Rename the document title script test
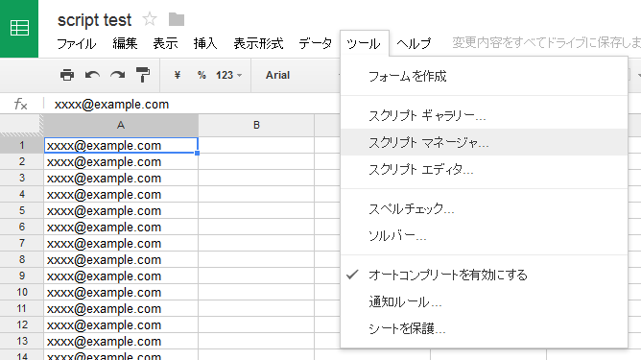641x360 pixels. coord(94,20)
